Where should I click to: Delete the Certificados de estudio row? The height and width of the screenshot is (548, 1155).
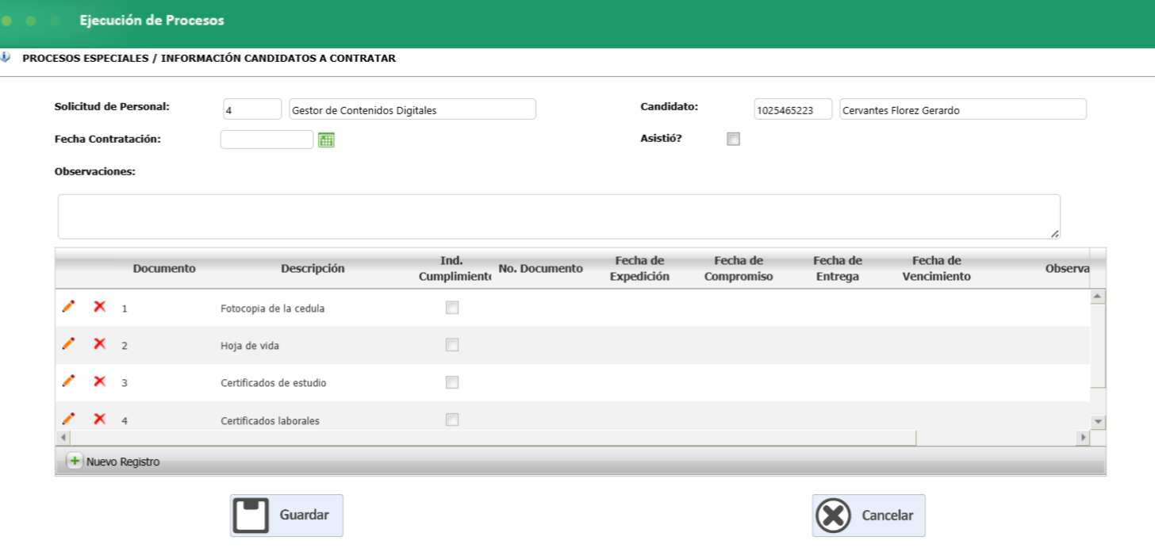[x=99, y=381]
